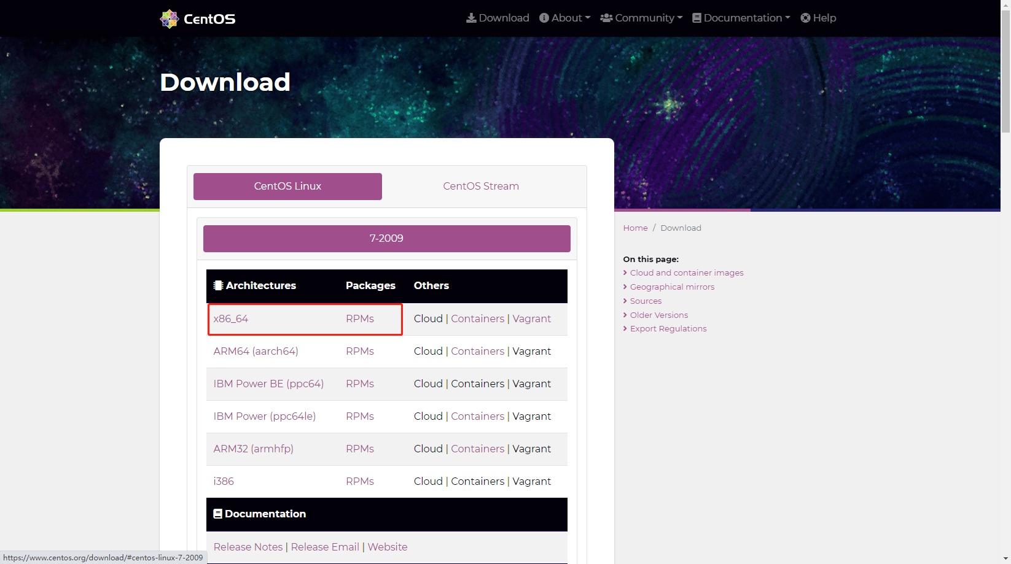Screen dimensions: 1011x564
Task: Click the Containers text in i386 row
Action: tap(478, 481)
